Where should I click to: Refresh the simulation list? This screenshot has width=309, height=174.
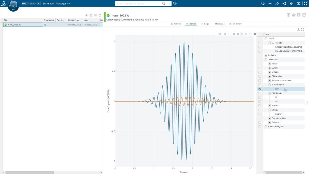tap(100, 15)
